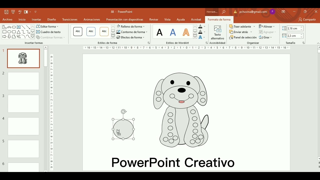Click text fill color A icon

click(200, 26)
